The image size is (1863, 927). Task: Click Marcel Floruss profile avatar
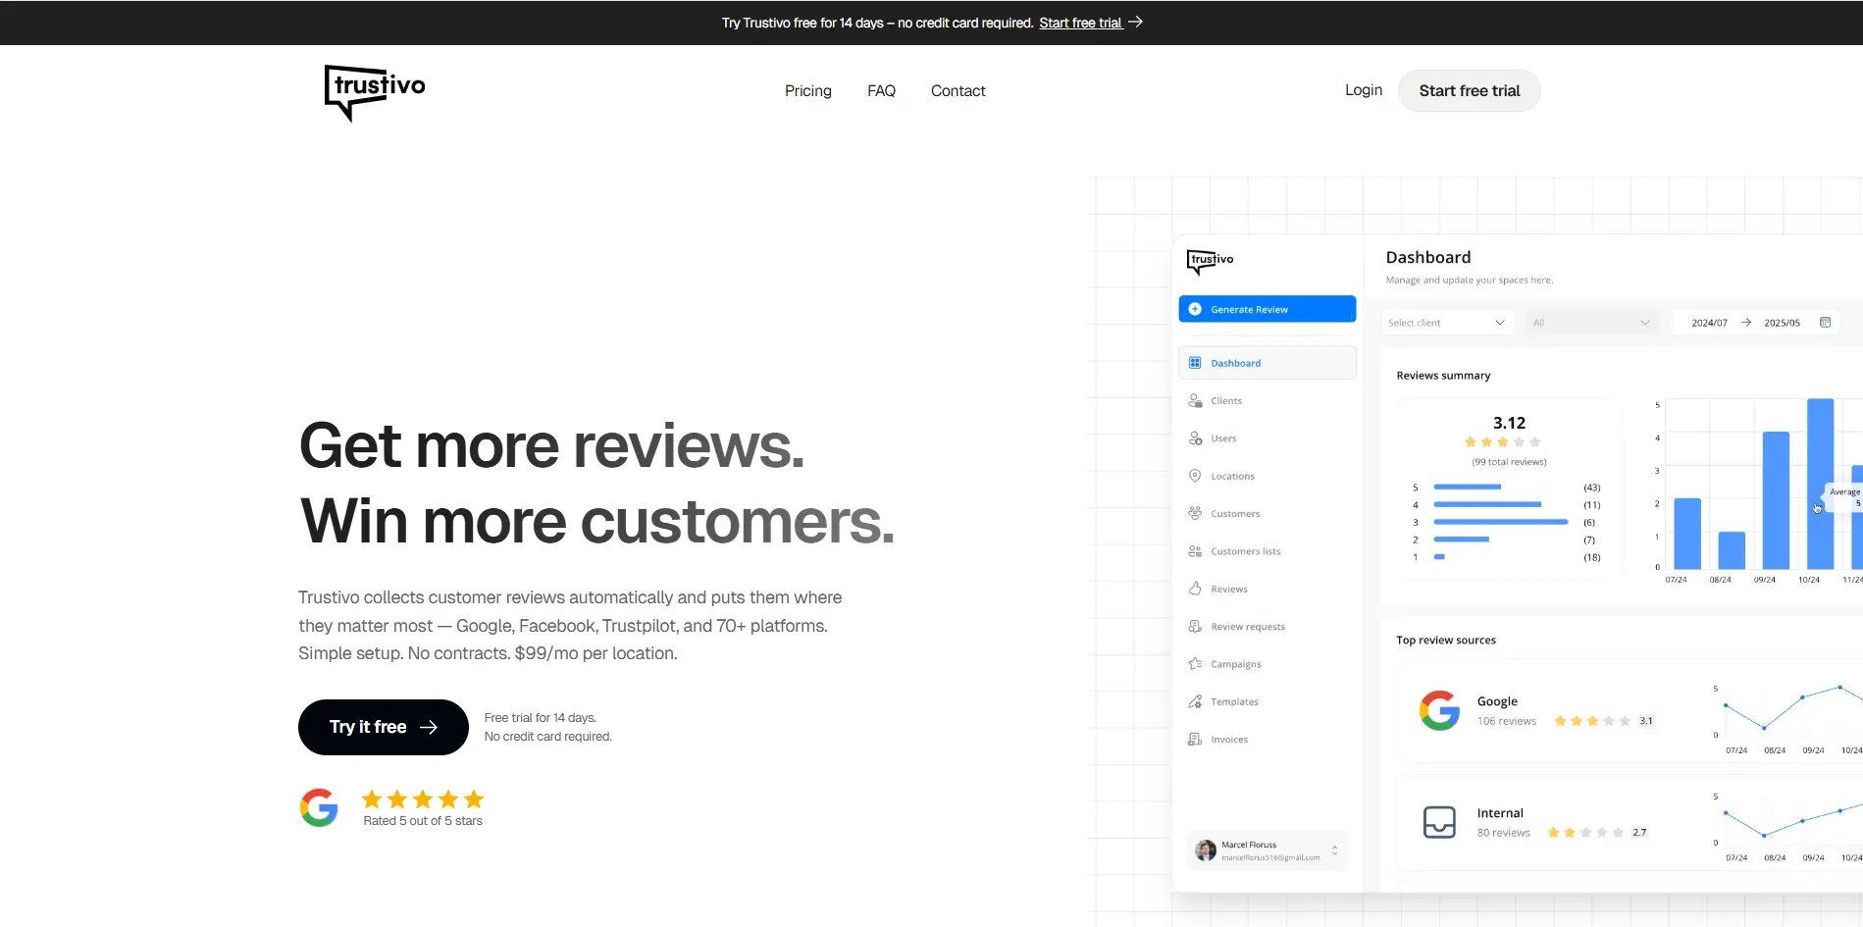tap(1206, 850)
